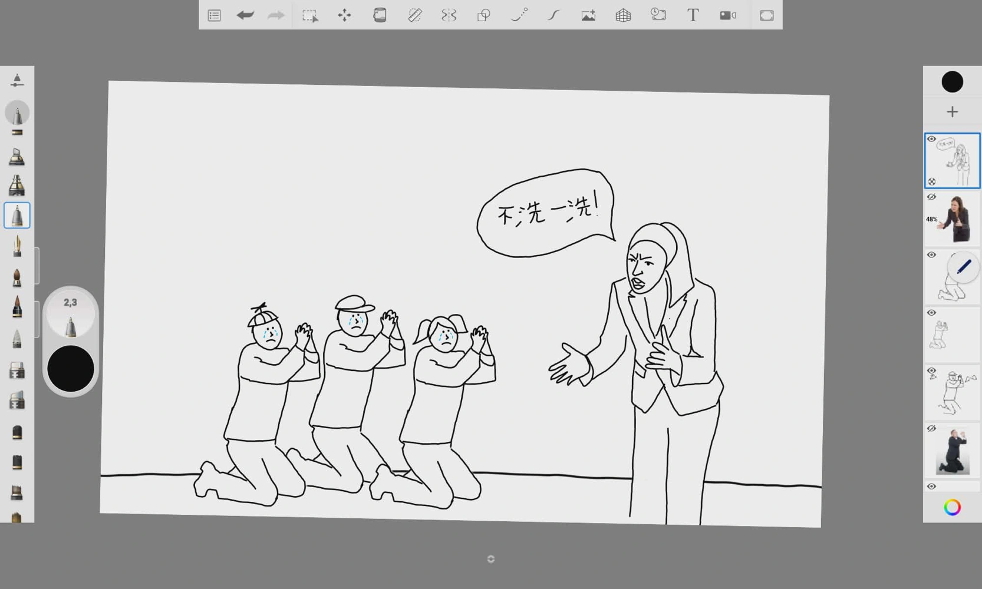
Task: Enable the Symmetry tool
Action: (449, 15)
